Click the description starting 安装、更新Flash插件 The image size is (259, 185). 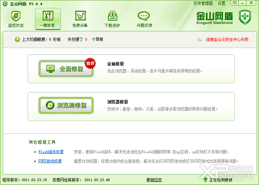pyautogui.click(x=152, y=152)
